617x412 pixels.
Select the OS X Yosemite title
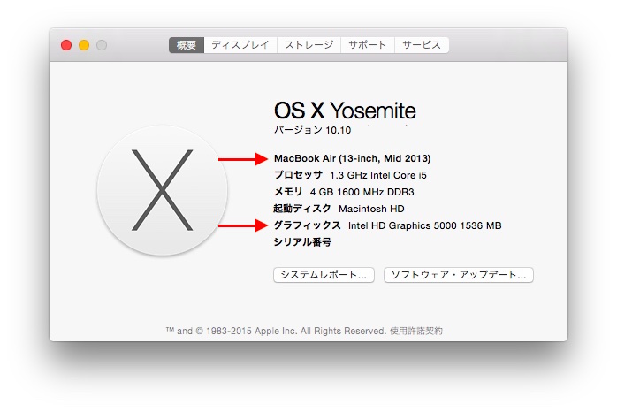pyautogui.click(x=345, y=111)
